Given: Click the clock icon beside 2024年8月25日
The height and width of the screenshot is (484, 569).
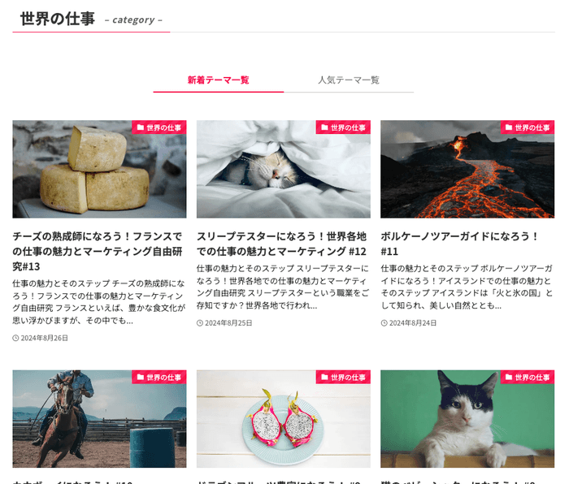Looking at the screenshot, I should click(200, 322).
